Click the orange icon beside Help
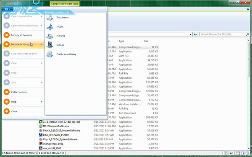Screen dimensions: 252x157 point(7,102)
